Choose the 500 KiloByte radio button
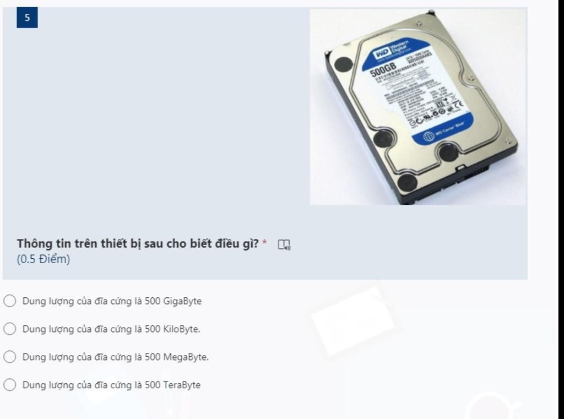 pos(10,329)
